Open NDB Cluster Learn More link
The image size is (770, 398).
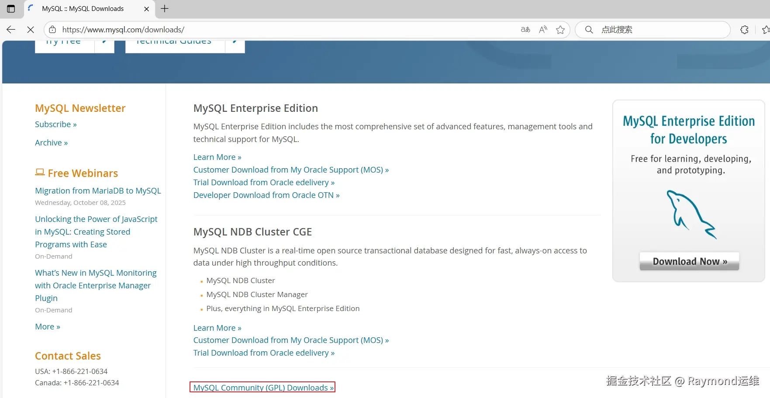click(x=217, y=328)
